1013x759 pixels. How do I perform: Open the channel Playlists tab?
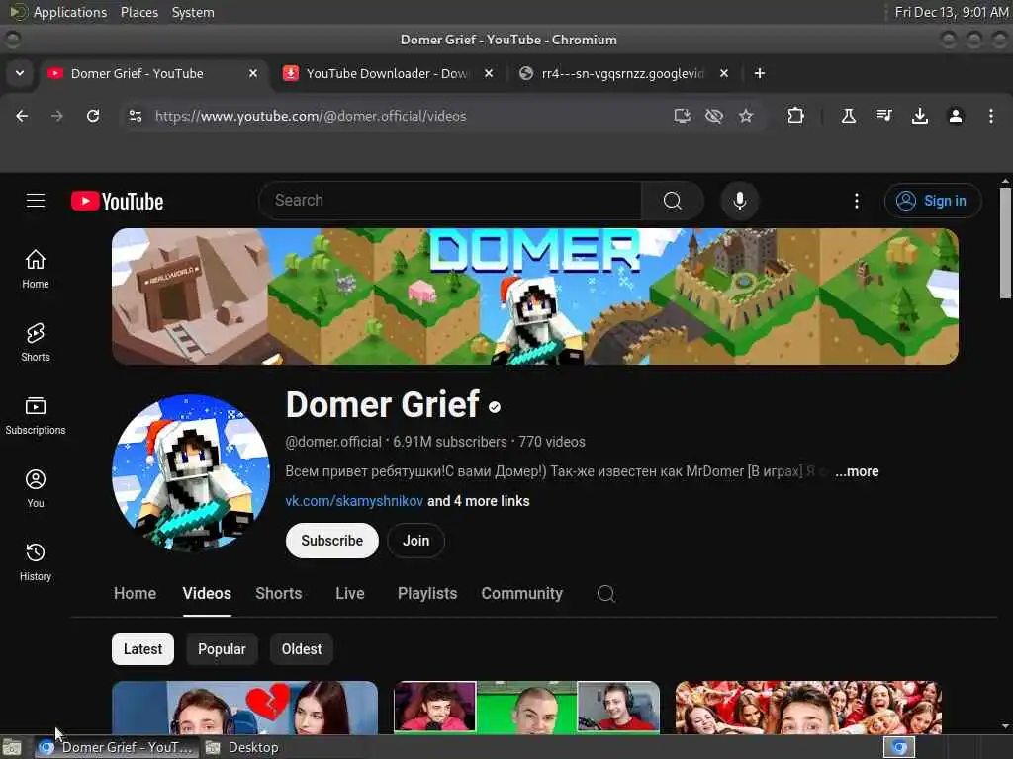427,593
